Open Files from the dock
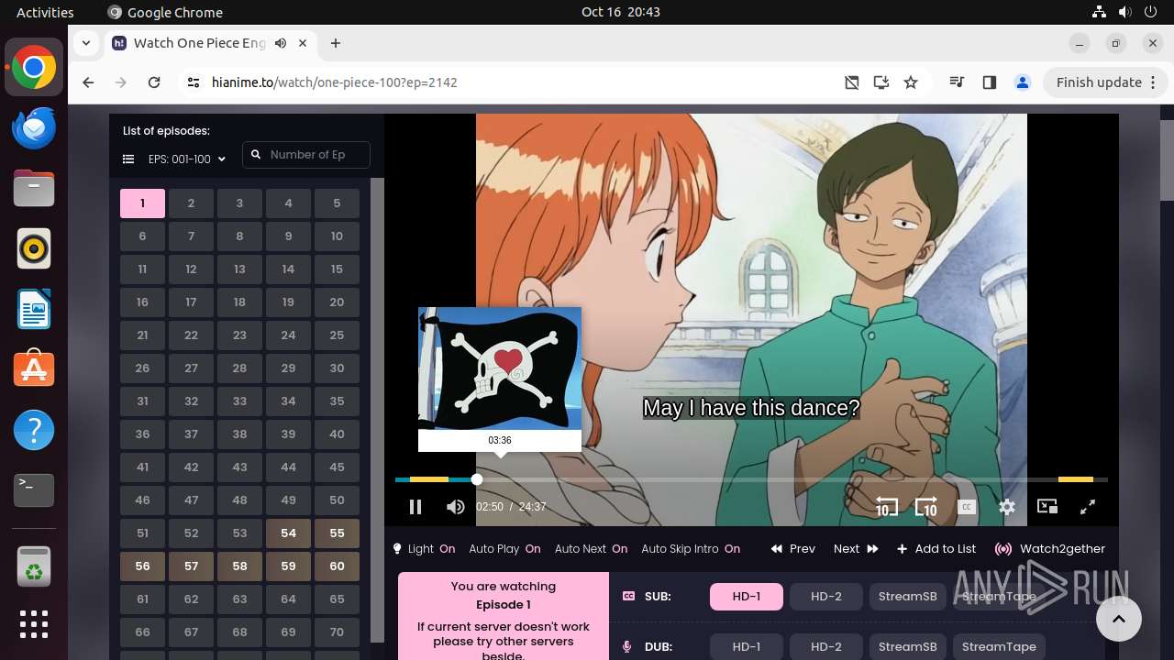This screenshot has width=1174, height=660. click(34, 188)
